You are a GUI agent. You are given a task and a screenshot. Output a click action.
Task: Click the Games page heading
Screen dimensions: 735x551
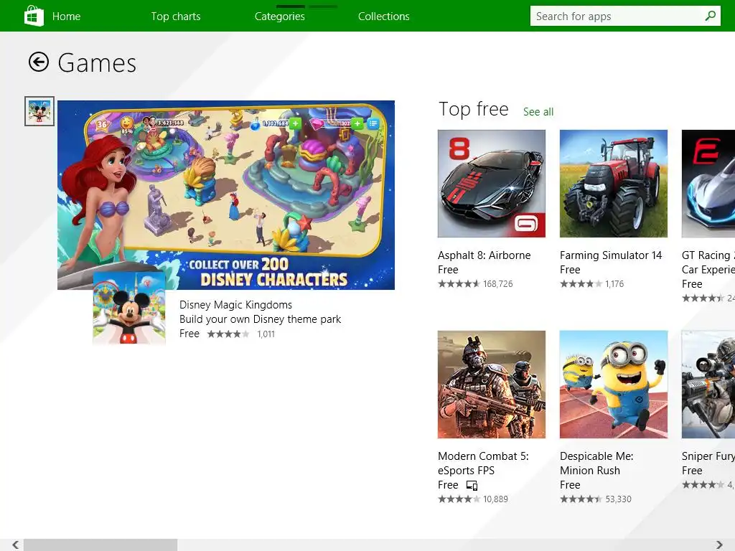coord(97,63)
